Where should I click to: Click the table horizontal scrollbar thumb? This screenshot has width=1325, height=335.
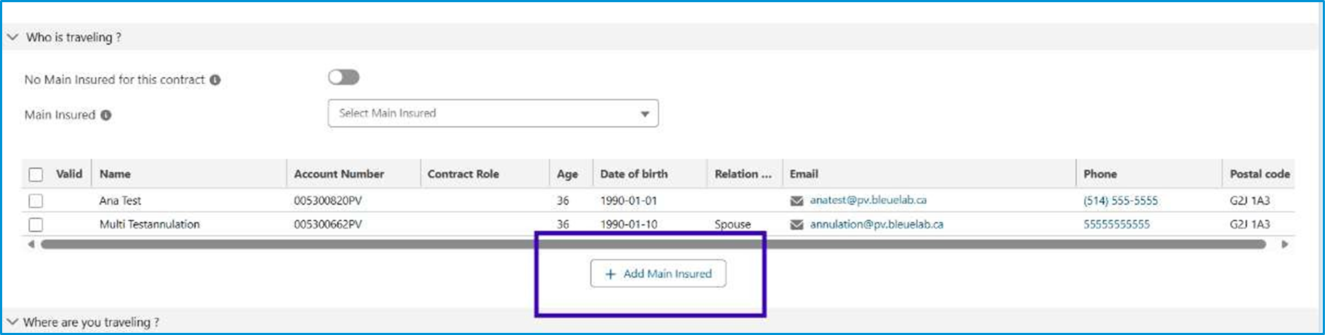pyautogui.click(x=653, y=244)
